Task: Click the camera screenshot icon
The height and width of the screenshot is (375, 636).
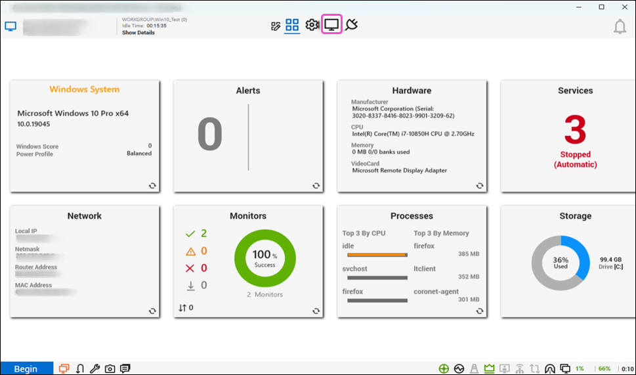Action: [x=110, y=368]
